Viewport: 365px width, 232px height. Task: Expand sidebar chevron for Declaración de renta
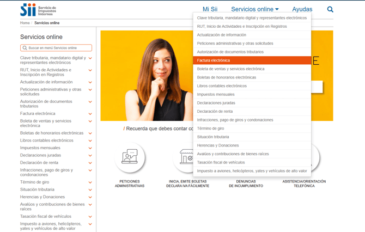(90, 163)
